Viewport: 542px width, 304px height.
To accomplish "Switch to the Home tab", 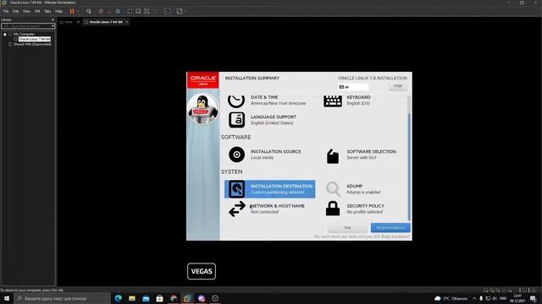I will [x=69, y=22].
